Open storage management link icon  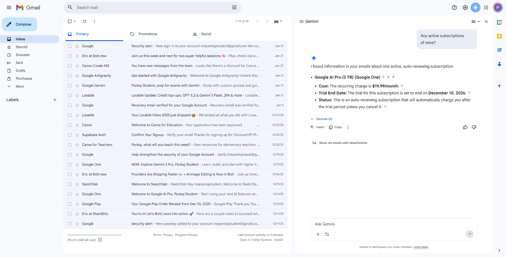(x=100, y=240)
